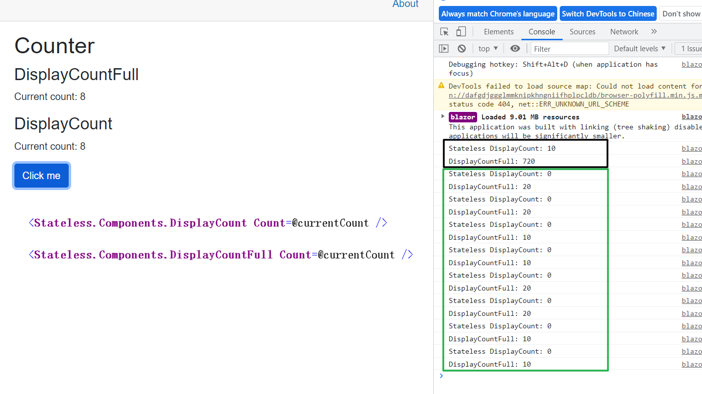Open source link of DisplayCountFull: 720 row

click(x=692, y=161)
